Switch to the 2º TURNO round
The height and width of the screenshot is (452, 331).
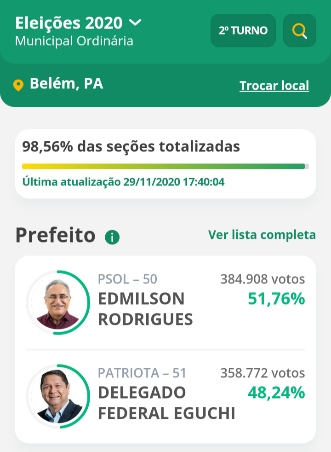pos(243,31)
